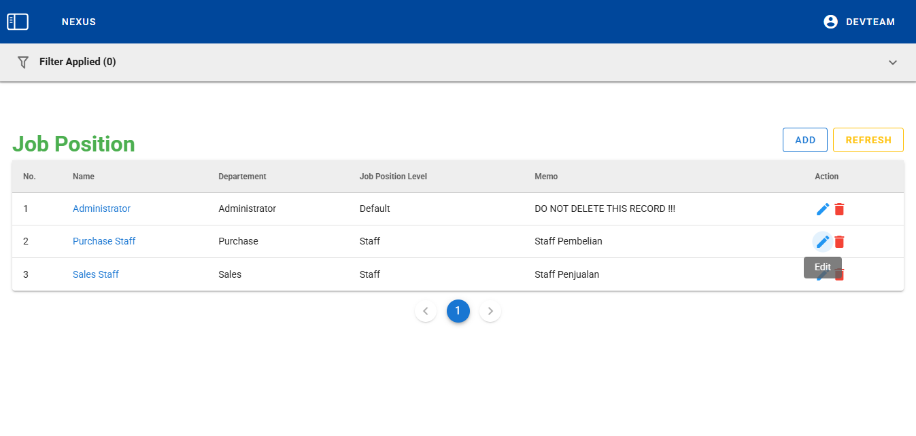Click the user account avatar icon
The height and width of the screenshot is (436, 916).
830,22
